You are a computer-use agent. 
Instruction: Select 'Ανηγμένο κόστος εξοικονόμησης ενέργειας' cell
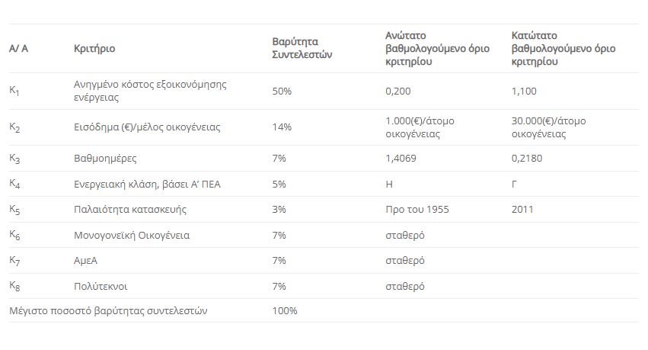150,91
